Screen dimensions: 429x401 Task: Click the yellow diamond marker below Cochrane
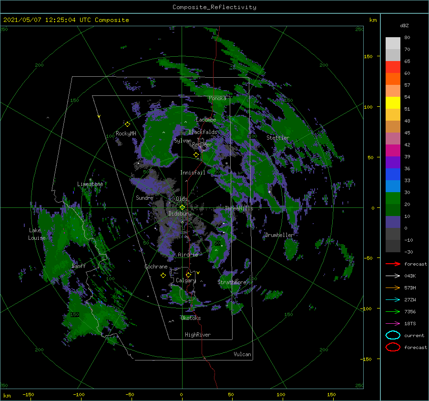pos(163,276)
